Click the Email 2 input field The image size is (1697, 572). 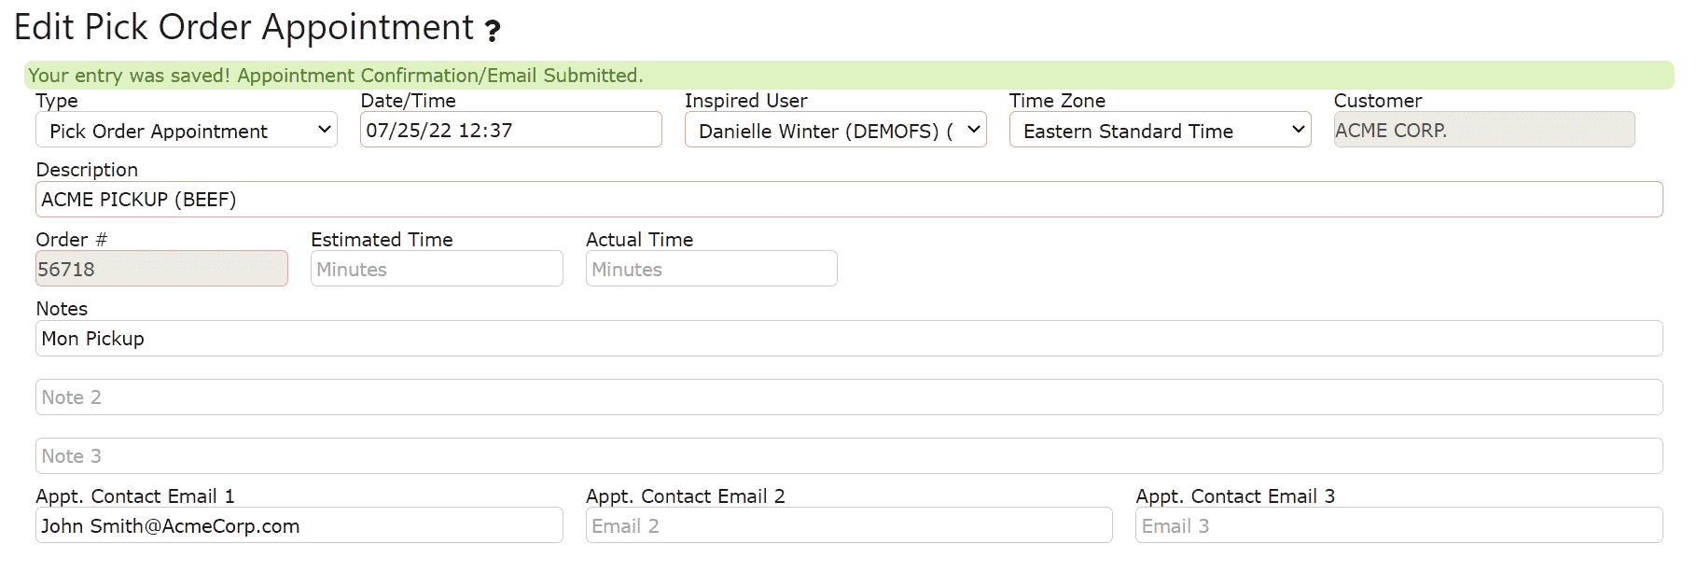[849, 526]
